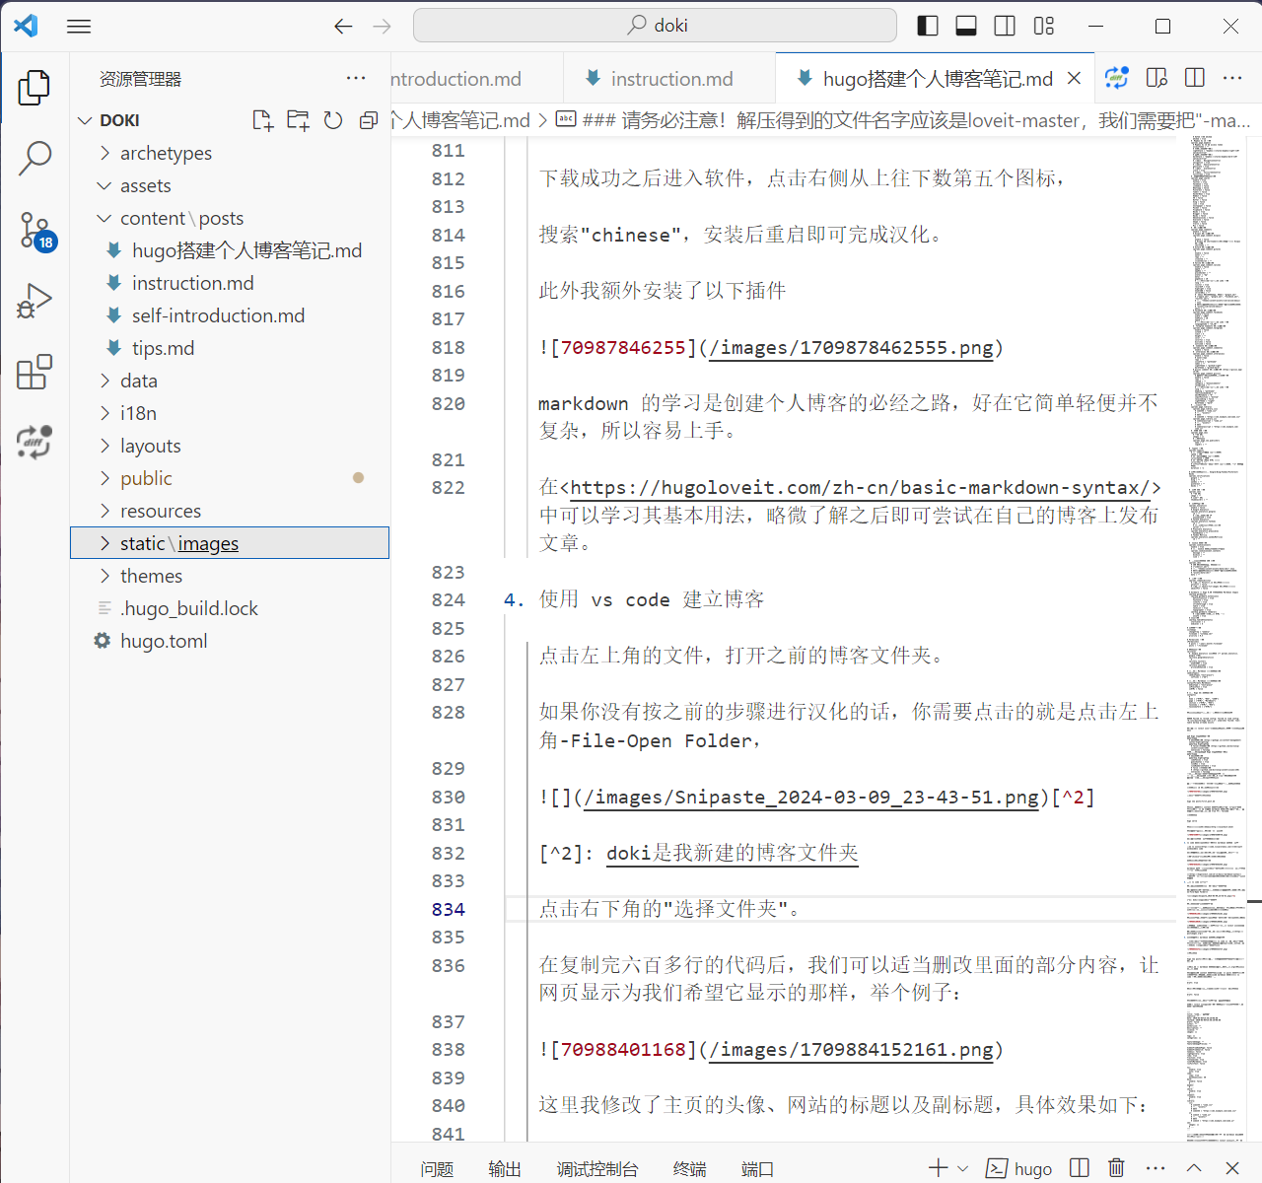Expand the data folder
The image size is (1262, 1183).
click(230, 381)
